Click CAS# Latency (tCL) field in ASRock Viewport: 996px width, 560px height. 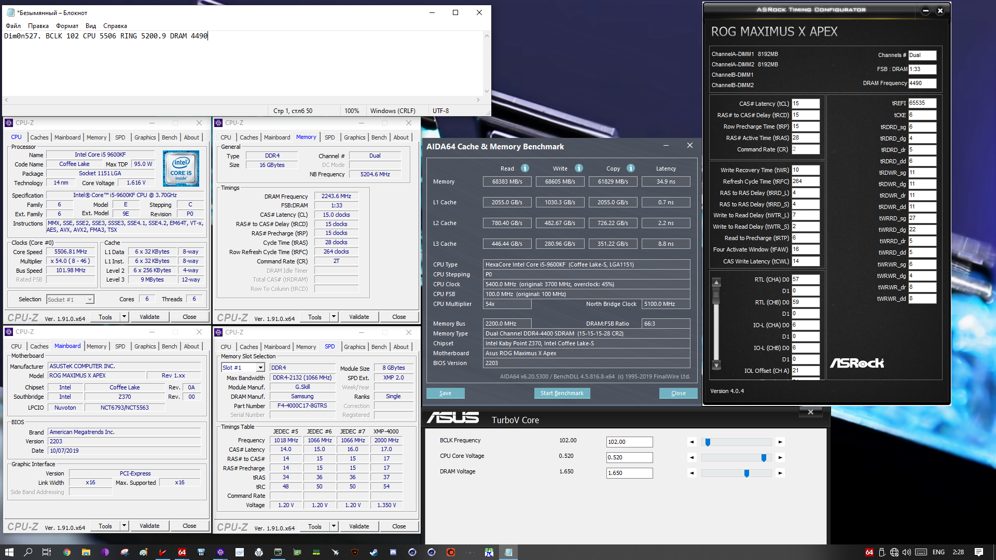[x=805, y=104]
